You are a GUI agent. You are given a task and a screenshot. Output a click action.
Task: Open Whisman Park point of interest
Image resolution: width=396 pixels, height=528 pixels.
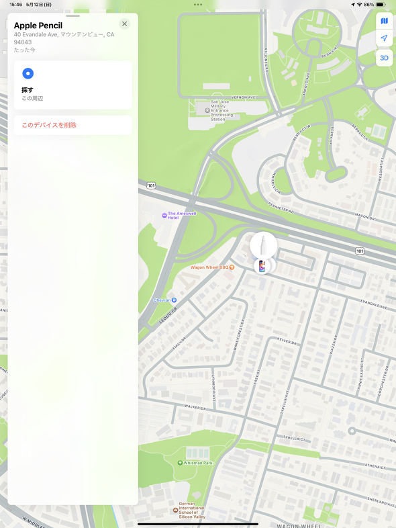click(x=180, y=463)
